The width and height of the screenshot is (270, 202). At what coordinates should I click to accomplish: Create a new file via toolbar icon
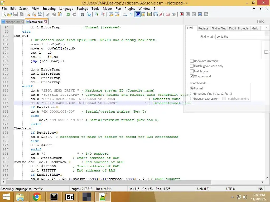pos(3,14)
